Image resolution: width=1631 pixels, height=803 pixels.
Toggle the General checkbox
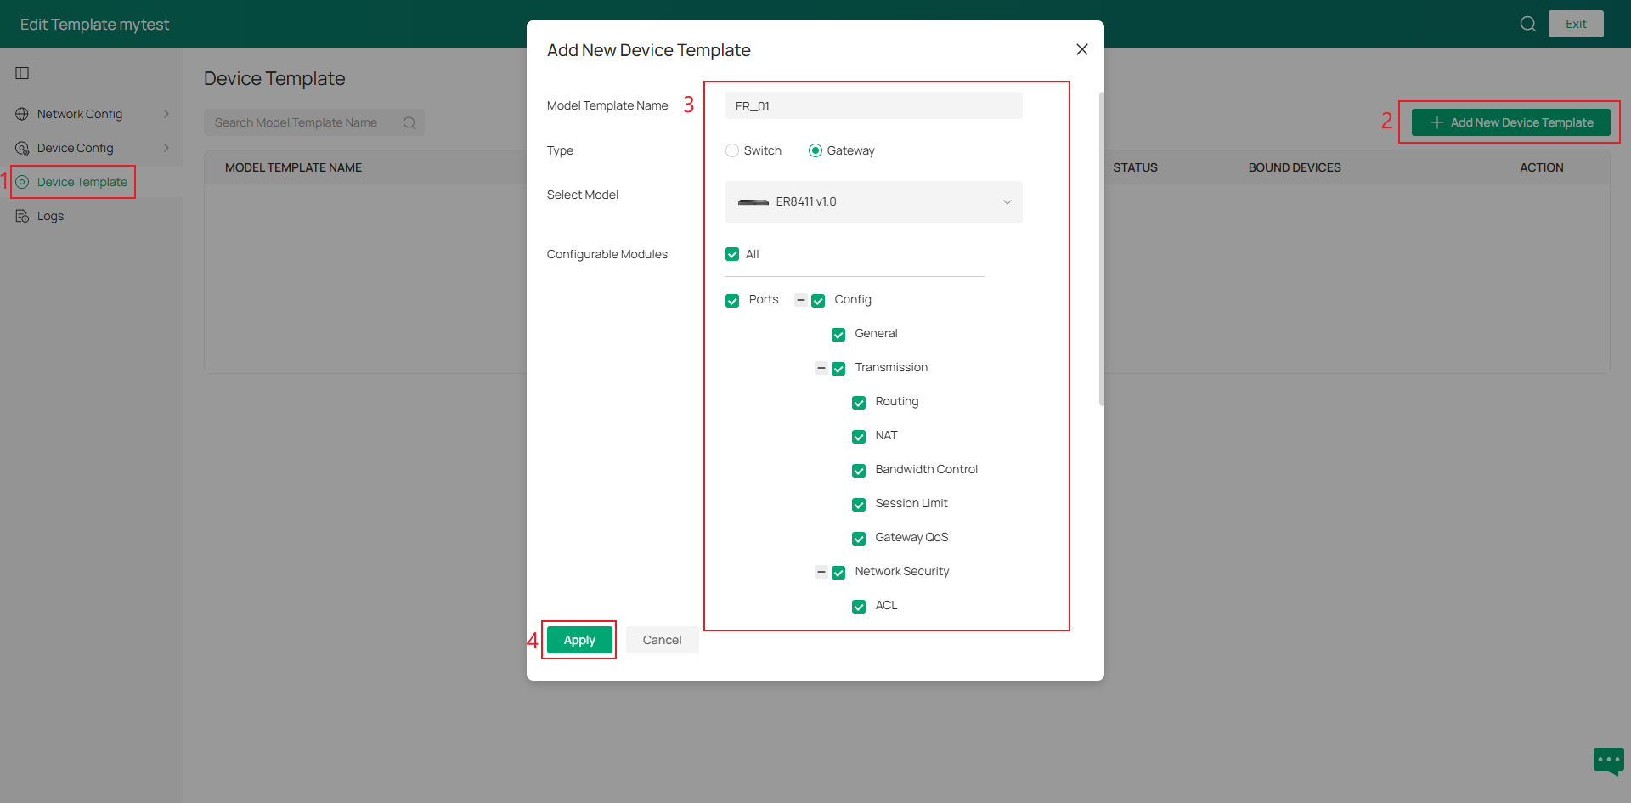click(838, 335)
